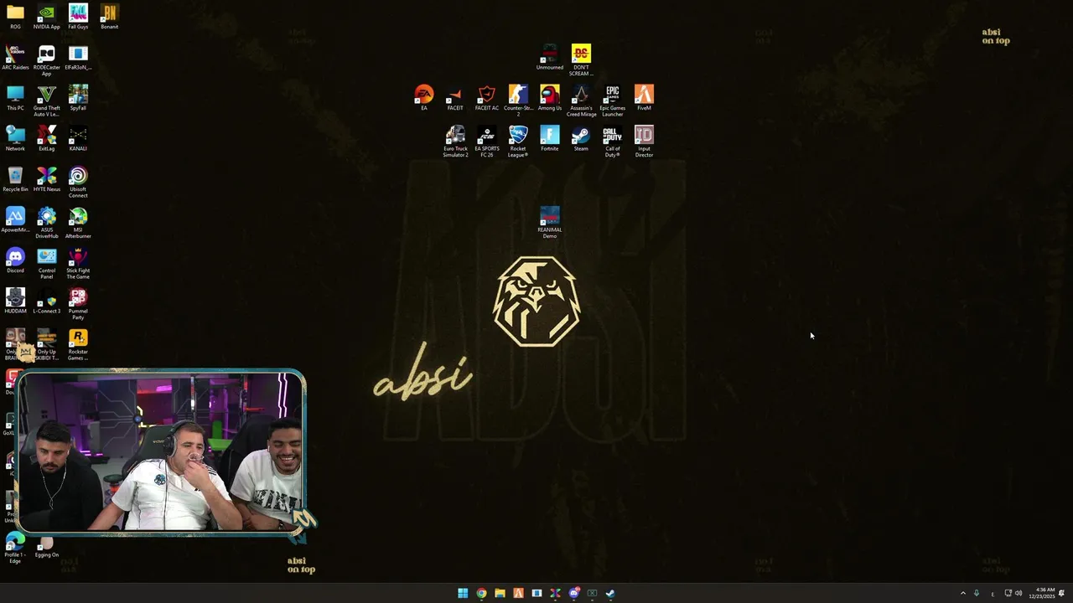Screen dimensions: 1073x603
Task: Open Epic Games Launcher shortcut
Action: [612, 100]
